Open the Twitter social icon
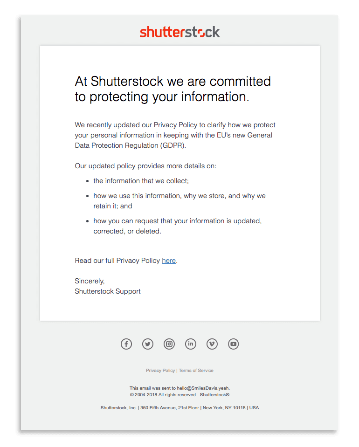The height and width of the screenshot is (447, 359). 148,344
